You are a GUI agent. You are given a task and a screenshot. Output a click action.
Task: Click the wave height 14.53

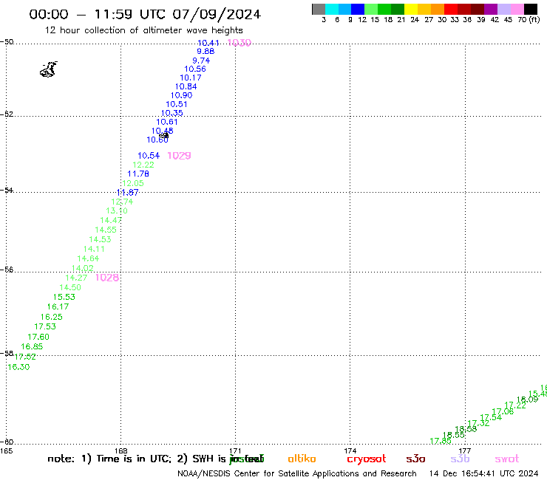pos(100,239)
